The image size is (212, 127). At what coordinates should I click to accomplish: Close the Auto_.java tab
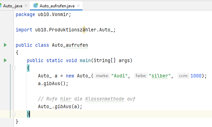coord(26,6)
